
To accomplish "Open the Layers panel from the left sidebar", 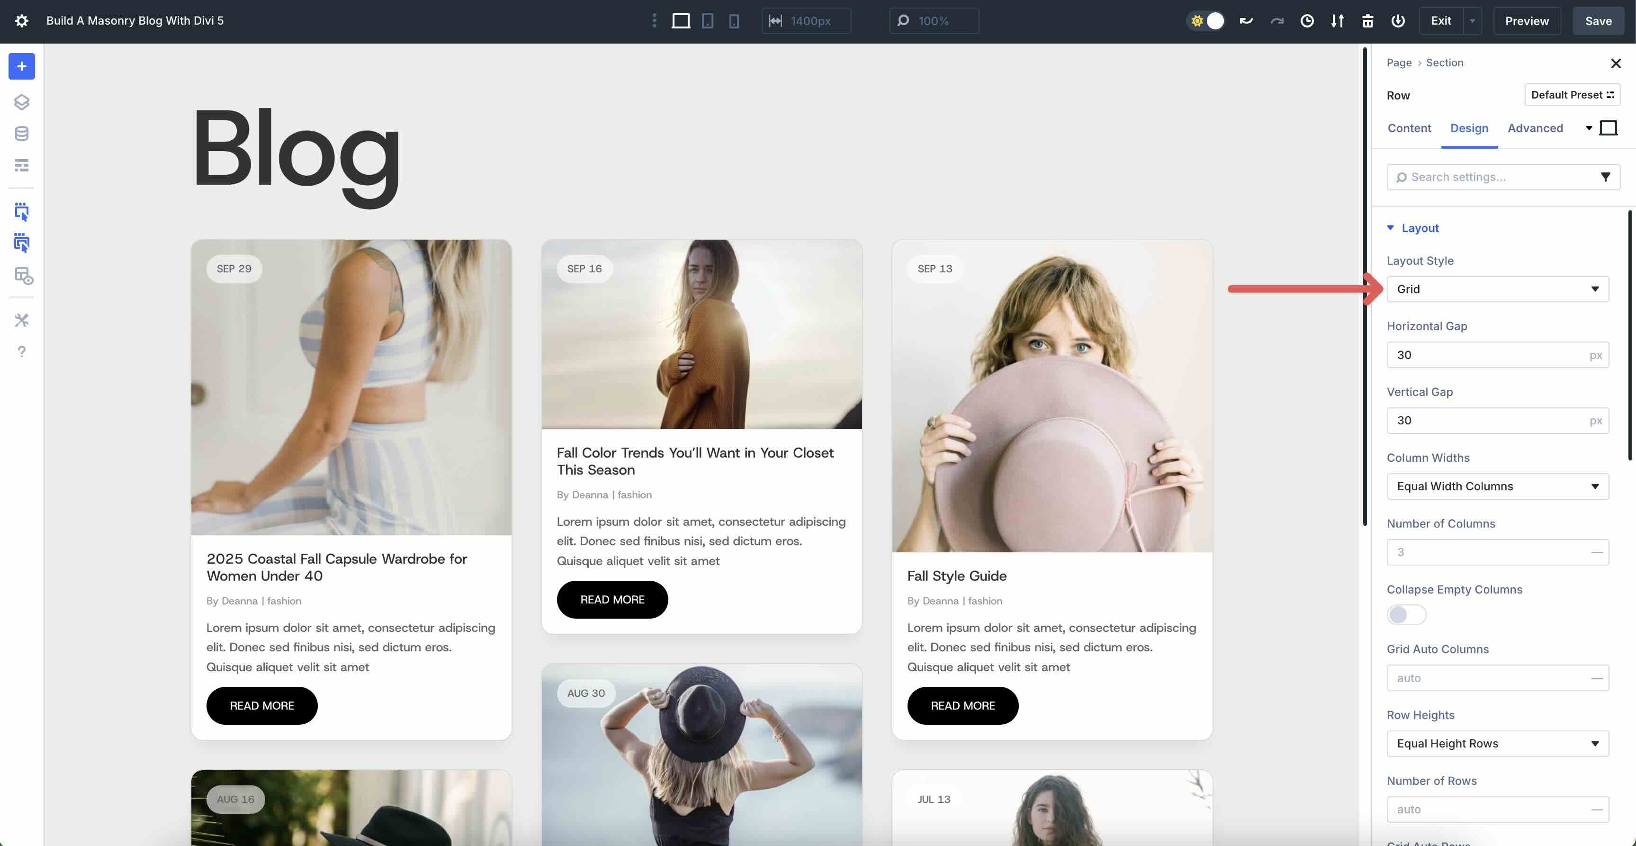I will pyautogui.click(x=22, y=102).
